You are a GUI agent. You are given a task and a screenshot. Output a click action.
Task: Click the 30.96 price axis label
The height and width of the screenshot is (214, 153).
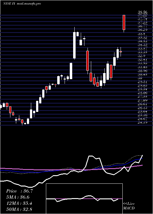pos(142,71)
